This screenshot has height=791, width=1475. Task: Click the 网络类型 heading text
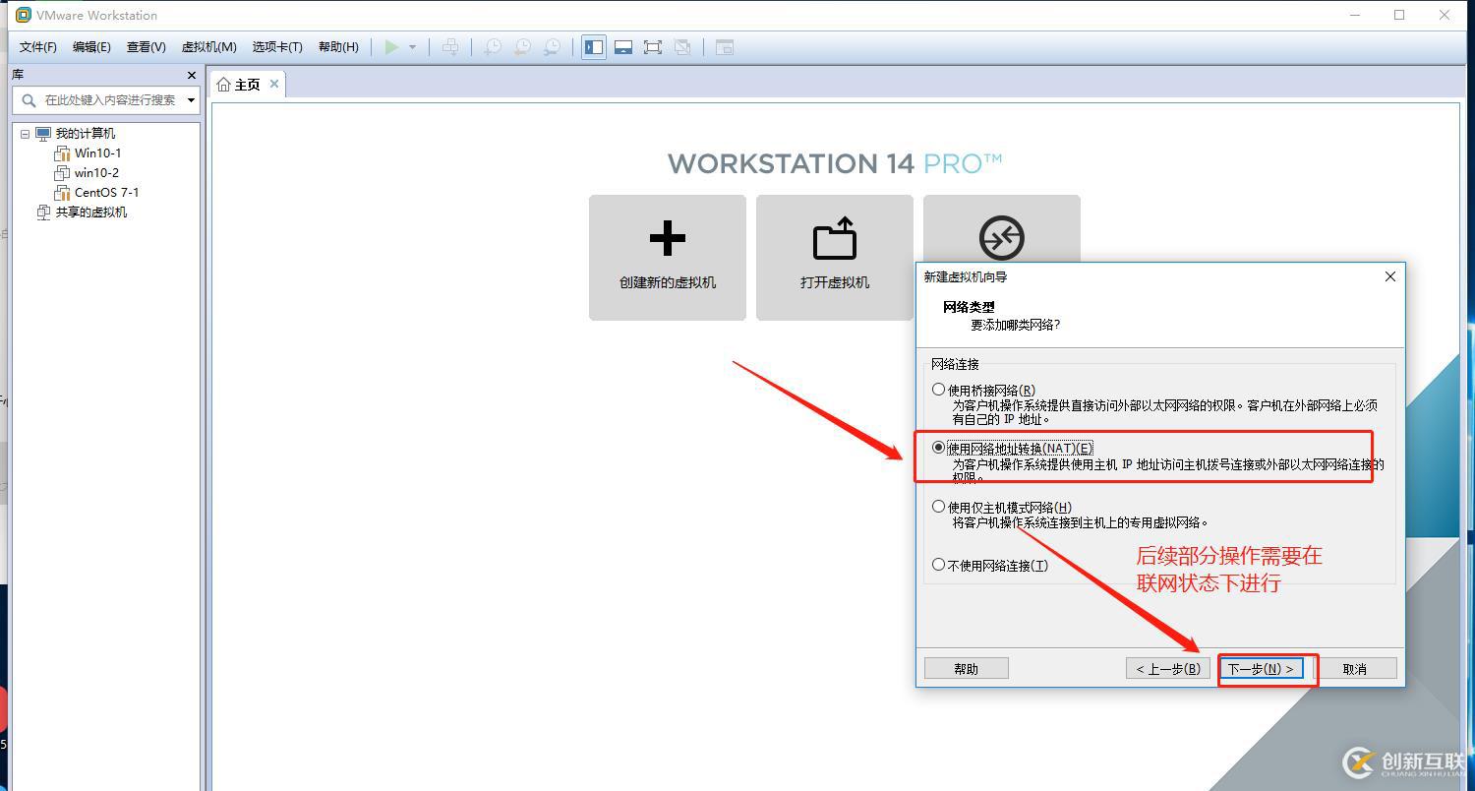(x=969, y=307)
